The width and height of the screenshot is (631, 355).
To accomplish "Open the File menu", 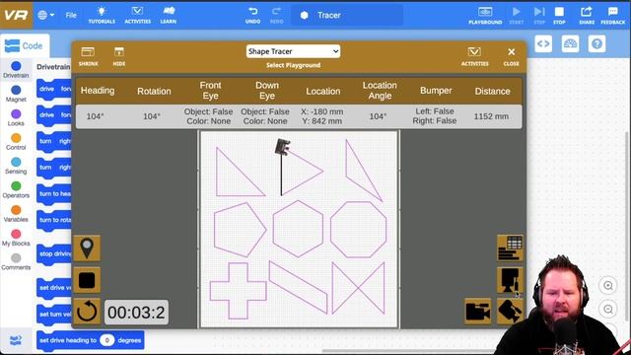I will [71, 15].
